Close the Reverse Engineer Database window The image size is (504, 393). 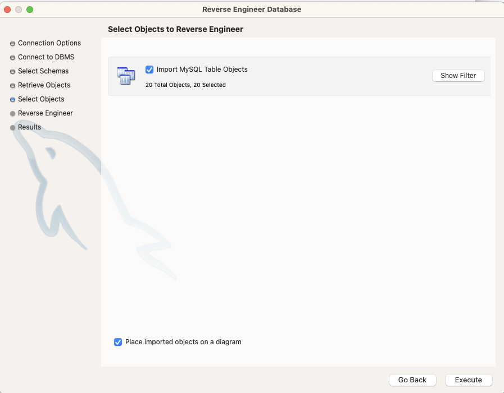point(7,10)
